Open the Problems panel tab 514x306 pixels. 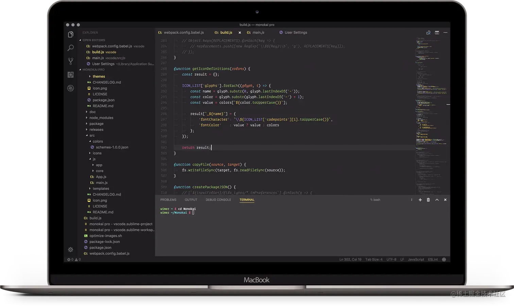coord(168,200)
